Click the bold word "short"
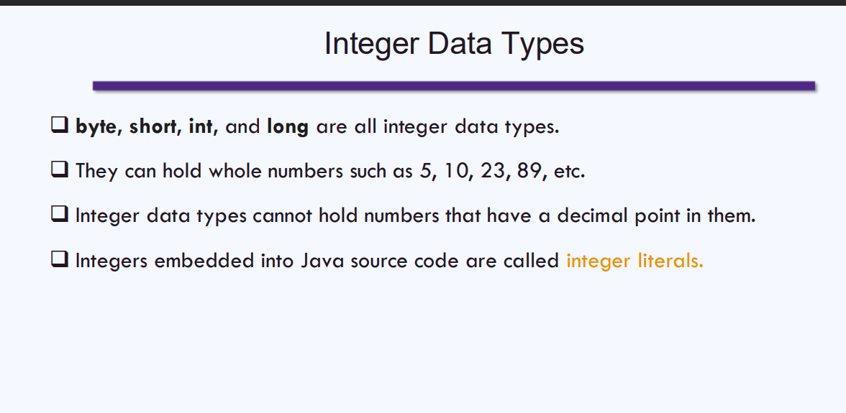Image resolution: width=846 pixels, height=413 pixels. click(x=153, y=127)
